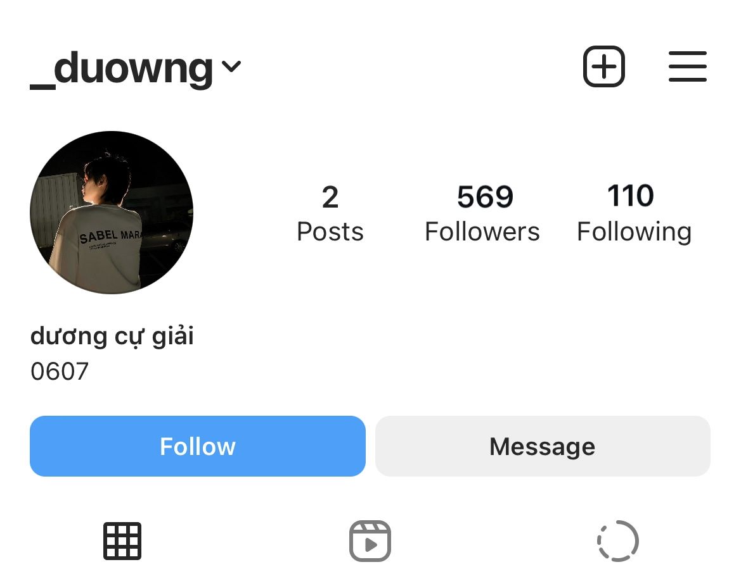The width and height of the screenshot is (741, 574).
Task: Switch to the posts grid tab
Action: tap(122, 541)
